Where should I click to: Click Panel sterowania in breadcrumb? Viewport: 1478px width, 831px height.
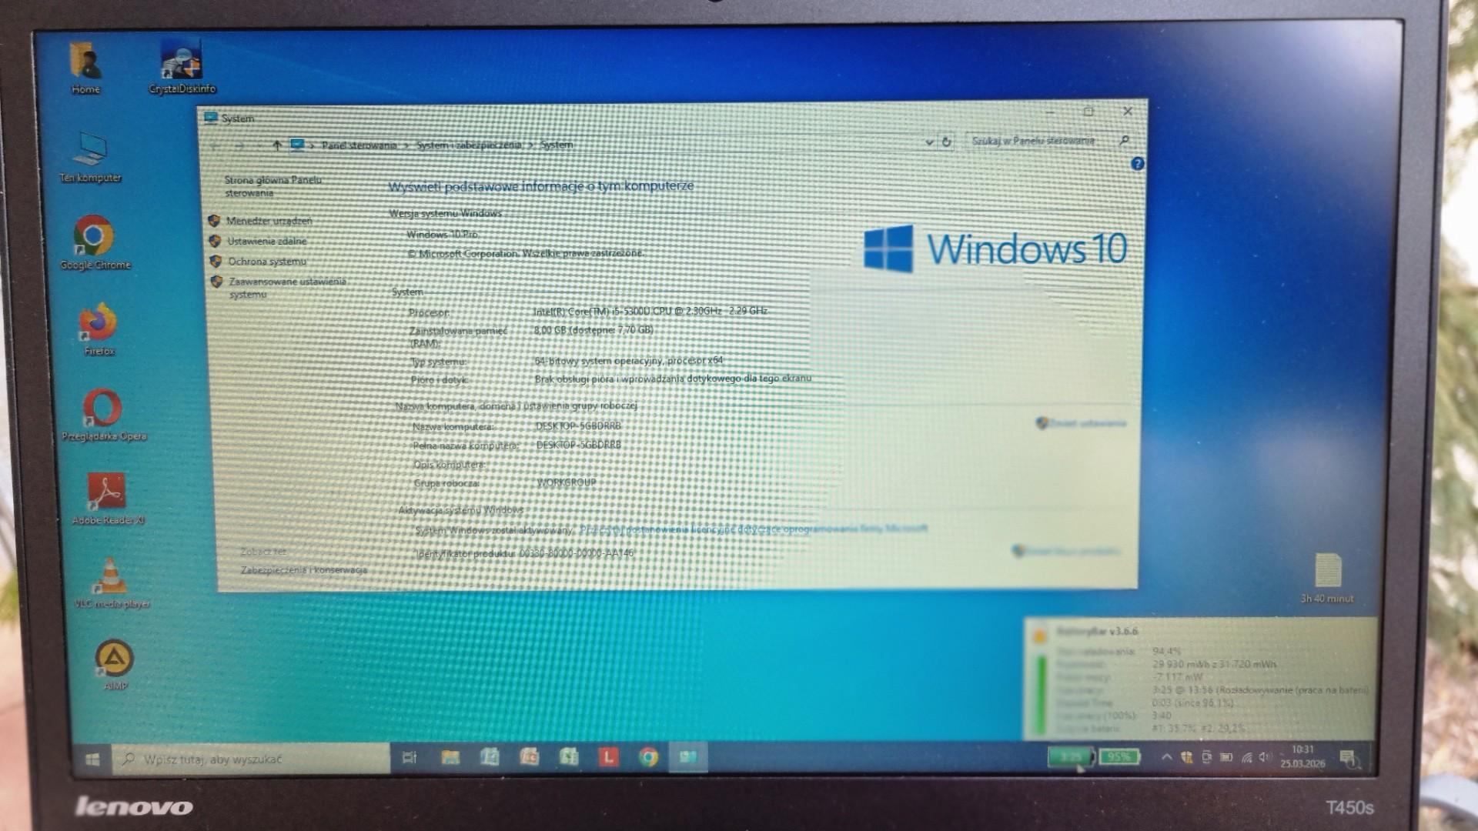(x=359, y=145)
